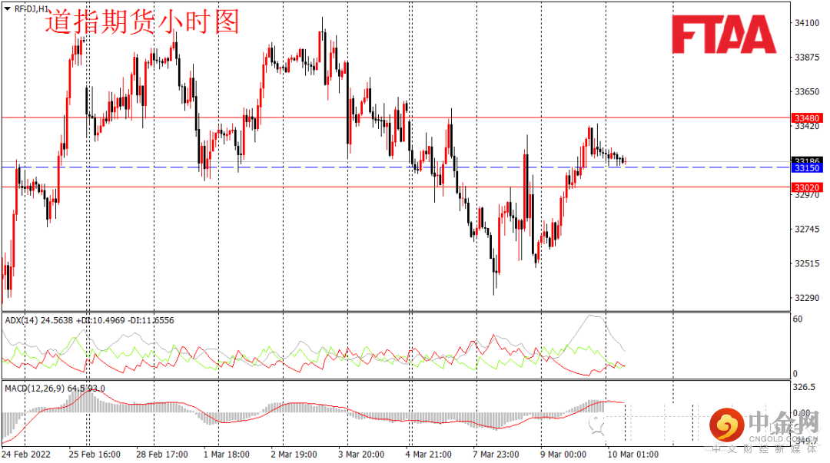
Task: Select the 2 Mar 19:00 time label
Action: (x=294, y=454)
